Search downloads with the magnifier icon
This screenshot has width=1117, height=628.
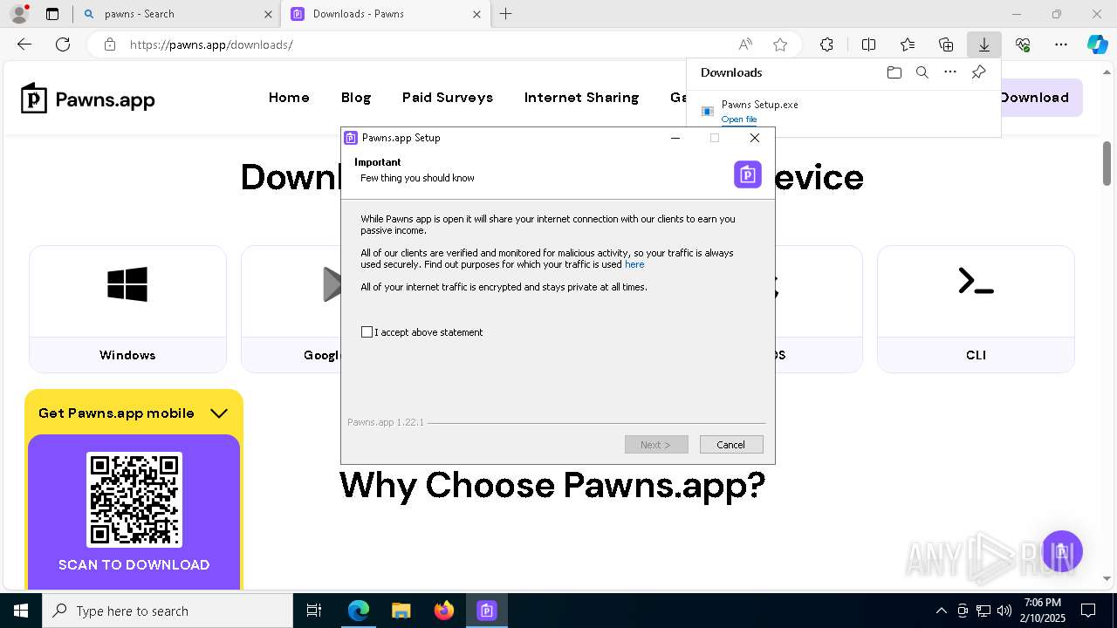coord(922,72)
